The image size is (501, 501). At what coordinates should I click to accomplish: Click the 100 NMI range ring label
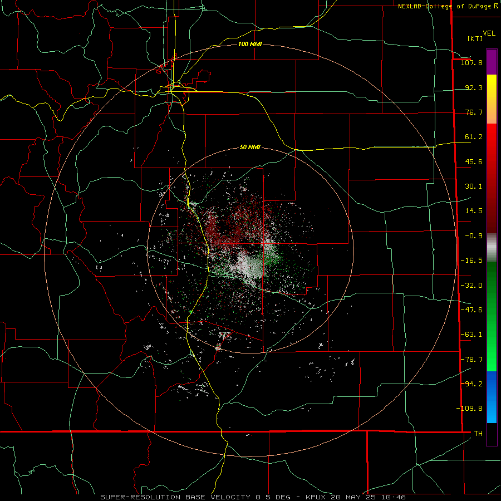250,44
